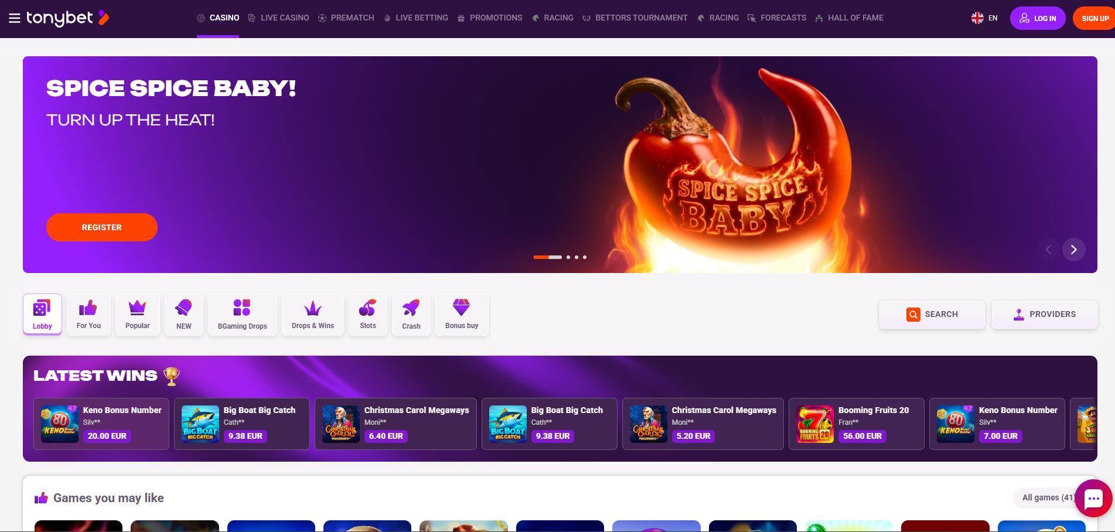Viewport: 1115px width, 532px height.
Task: Open the NEW games category
Action: 184,315
